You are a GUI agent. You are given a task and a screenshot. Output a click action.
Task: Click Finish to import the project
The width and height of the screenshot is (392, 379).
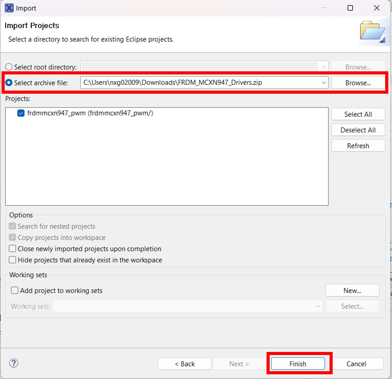pyautogui.click(x=298, y=363)
